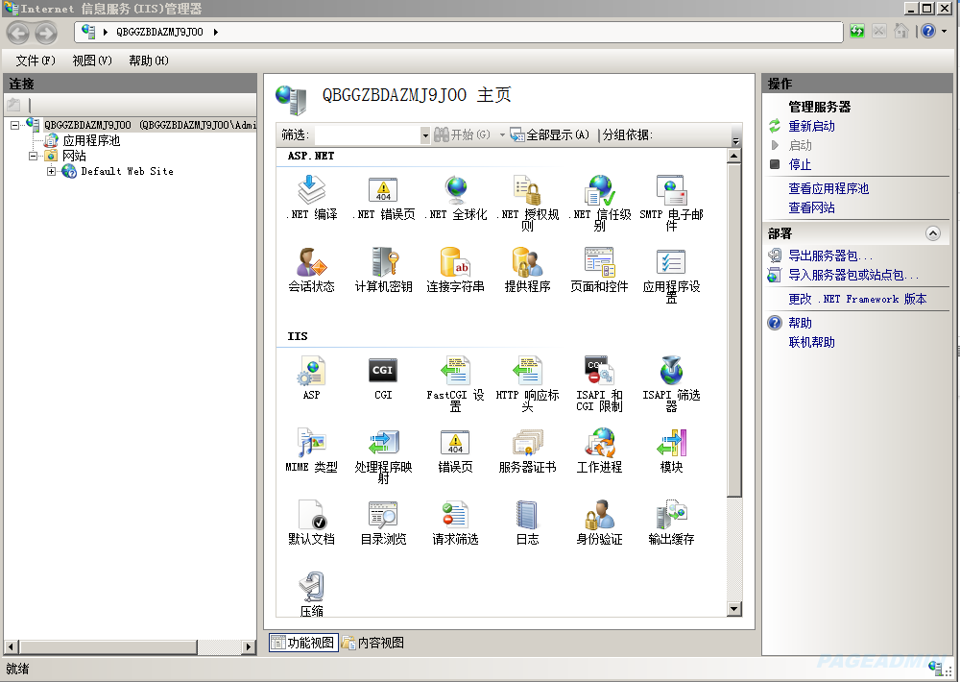Open the .NET 编译 feature
Image resolution: width=960 pixels, height=682 pixels.
pos(311,192)
